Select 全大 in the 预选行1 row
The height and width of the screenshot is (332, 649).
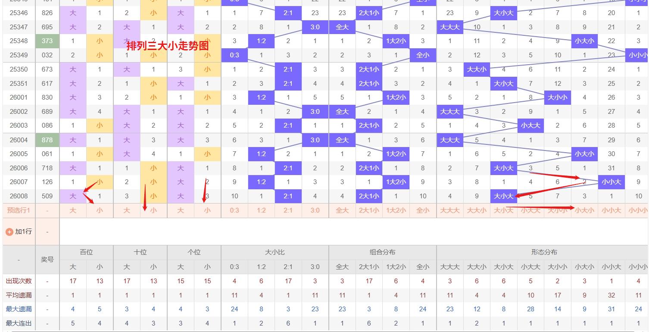342,210
